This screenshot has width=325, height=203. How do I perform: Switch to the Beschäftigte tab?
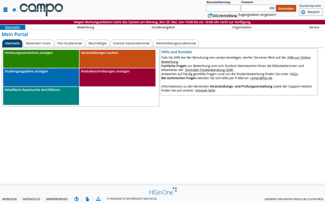pyautogui.click(x=97, y=43)
